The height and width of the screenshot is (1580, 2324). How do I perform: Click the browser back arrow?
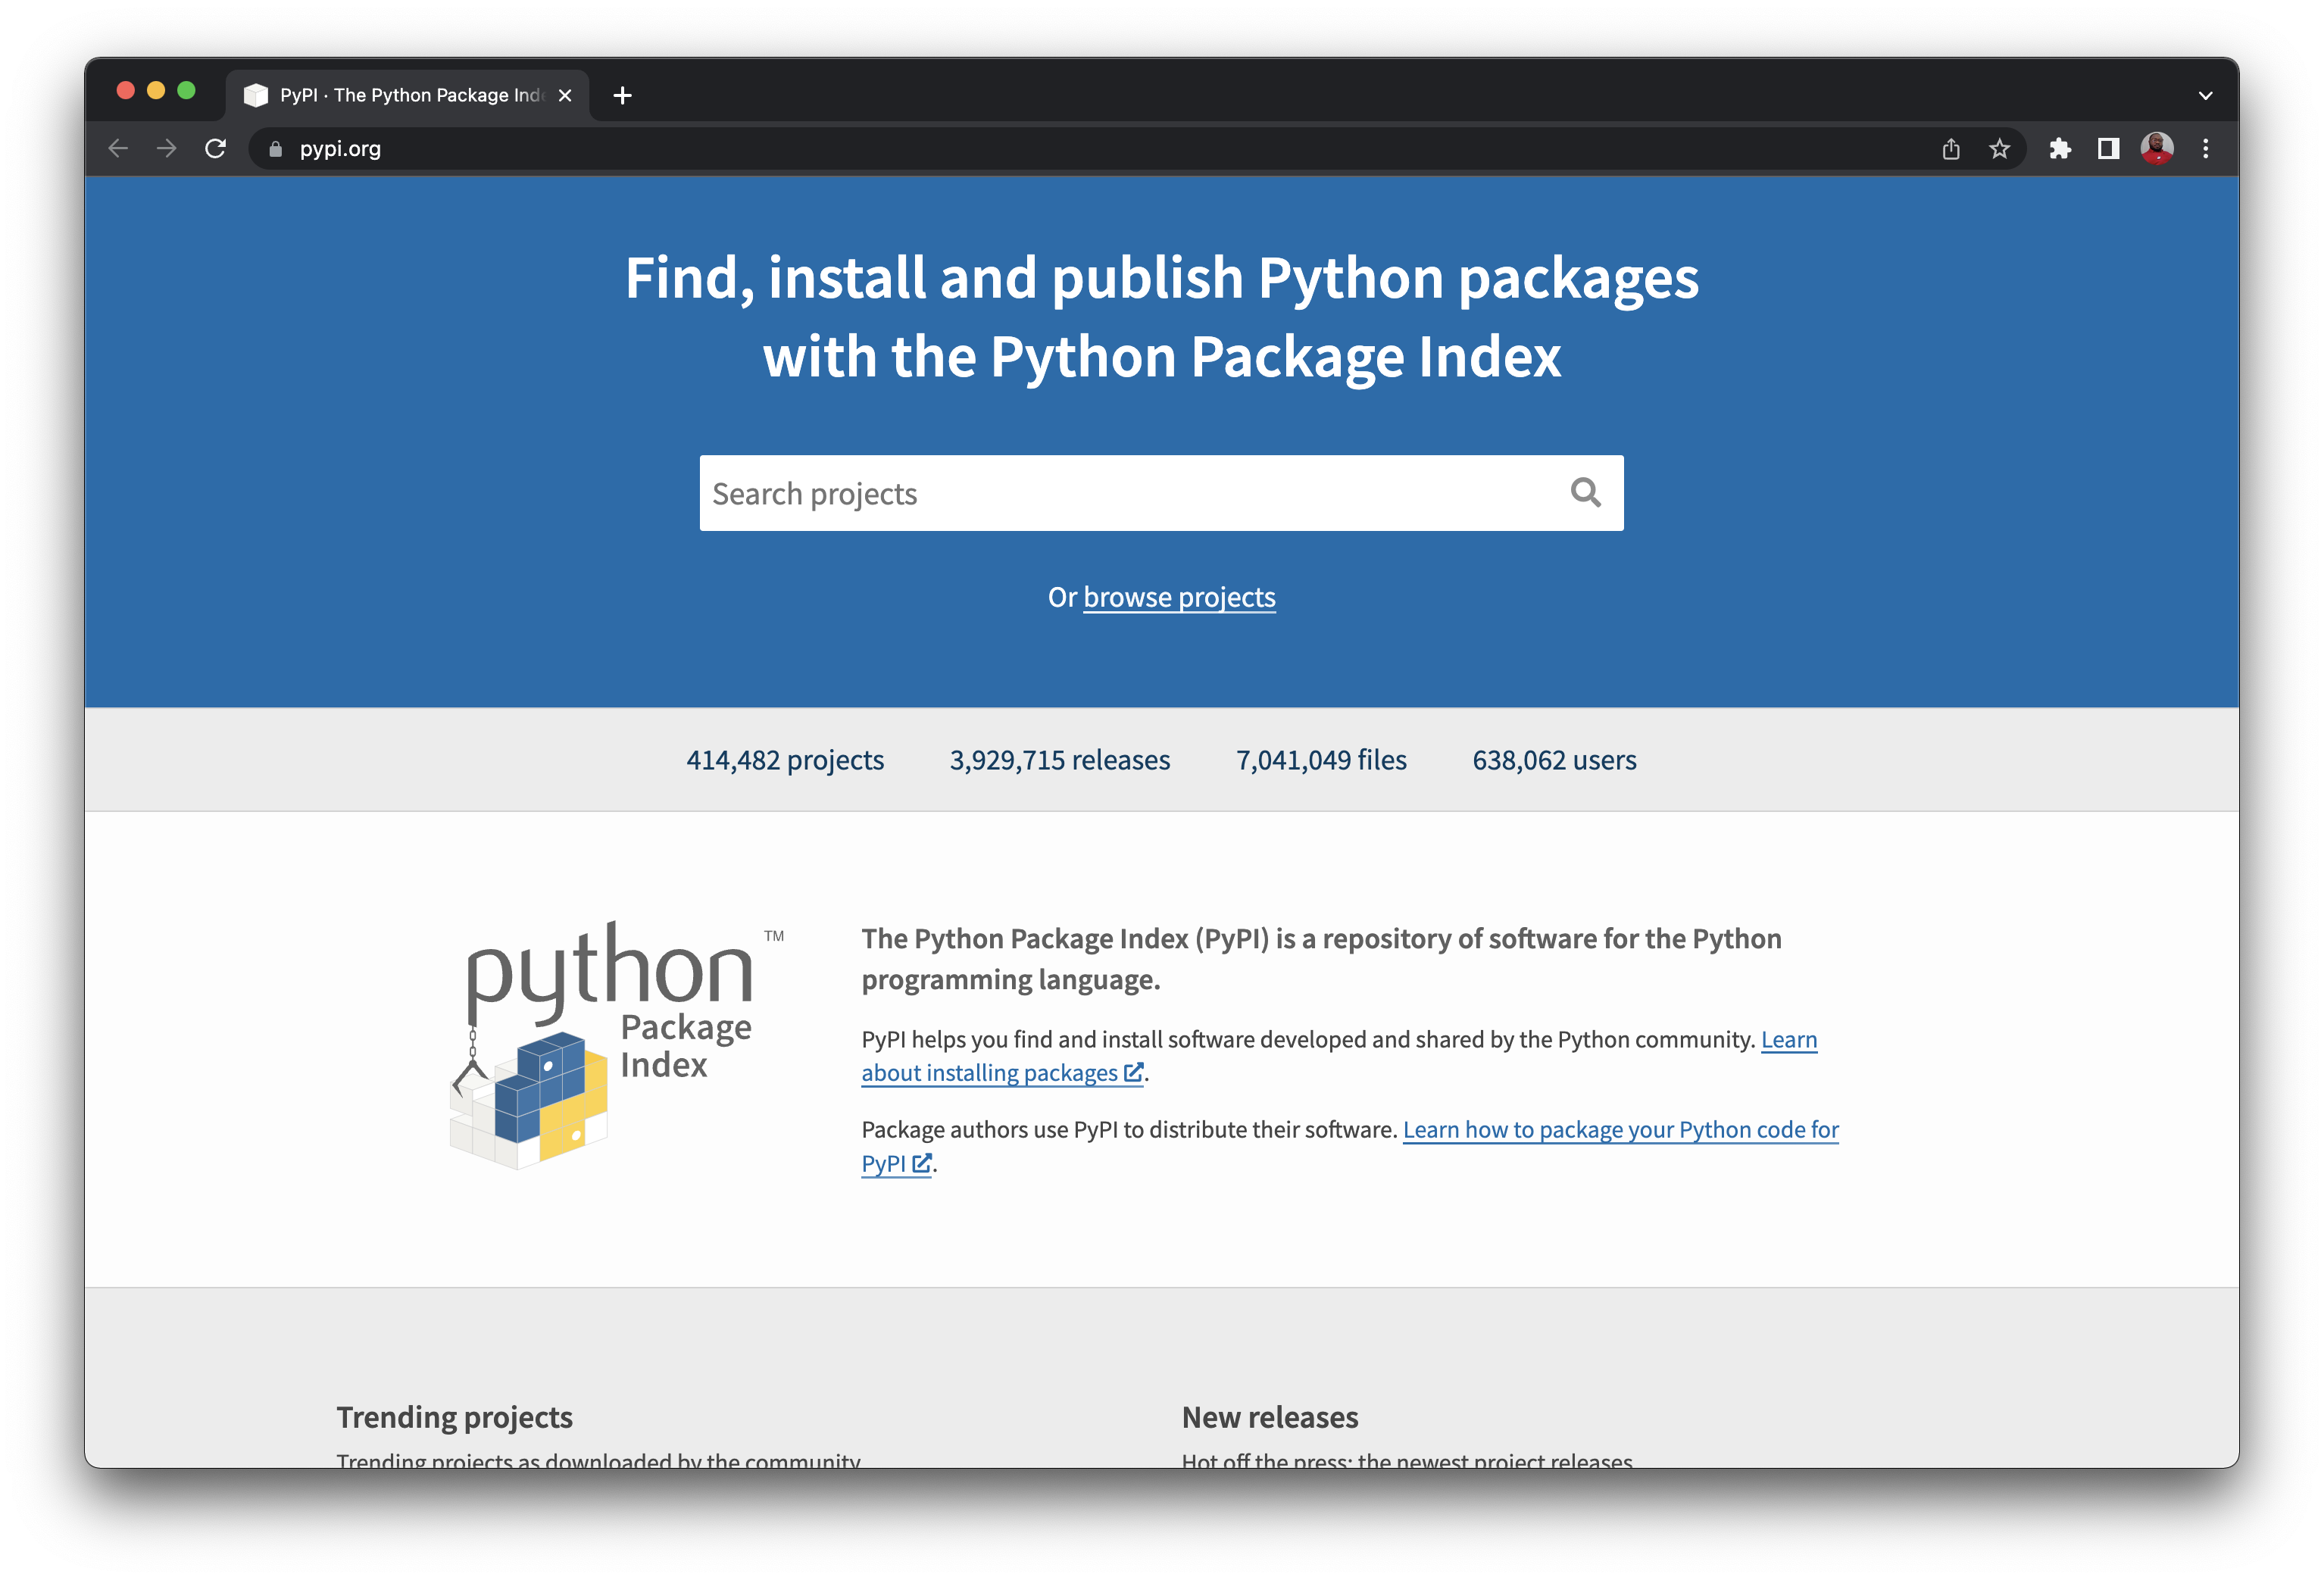[118, 149]
